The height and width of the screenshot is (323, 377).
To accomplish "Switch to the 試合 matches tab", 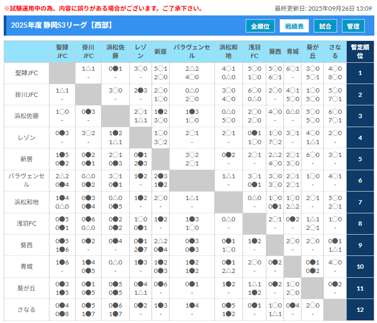I will coord(325,26).
